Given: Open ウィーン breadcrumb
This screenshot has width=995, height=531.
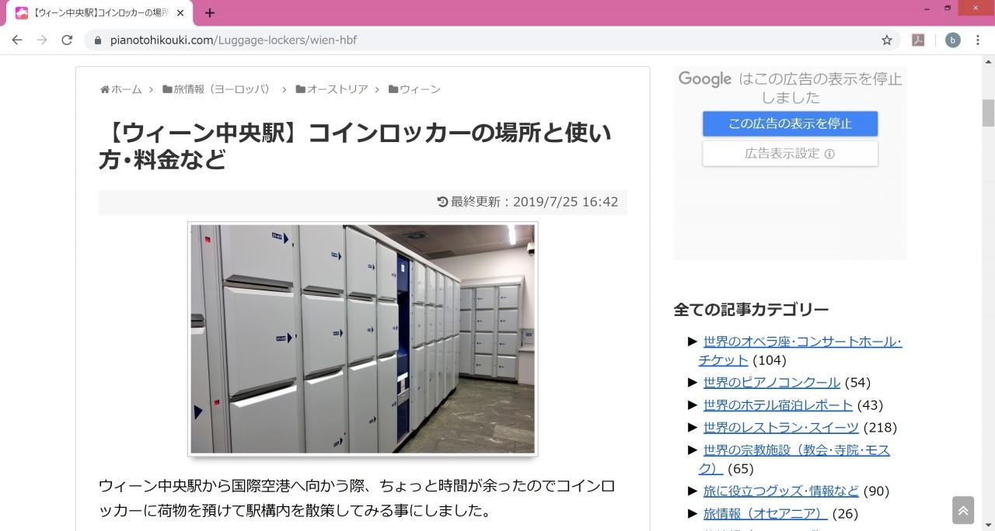Looking at the screenshot, I should tap(414, 89).
